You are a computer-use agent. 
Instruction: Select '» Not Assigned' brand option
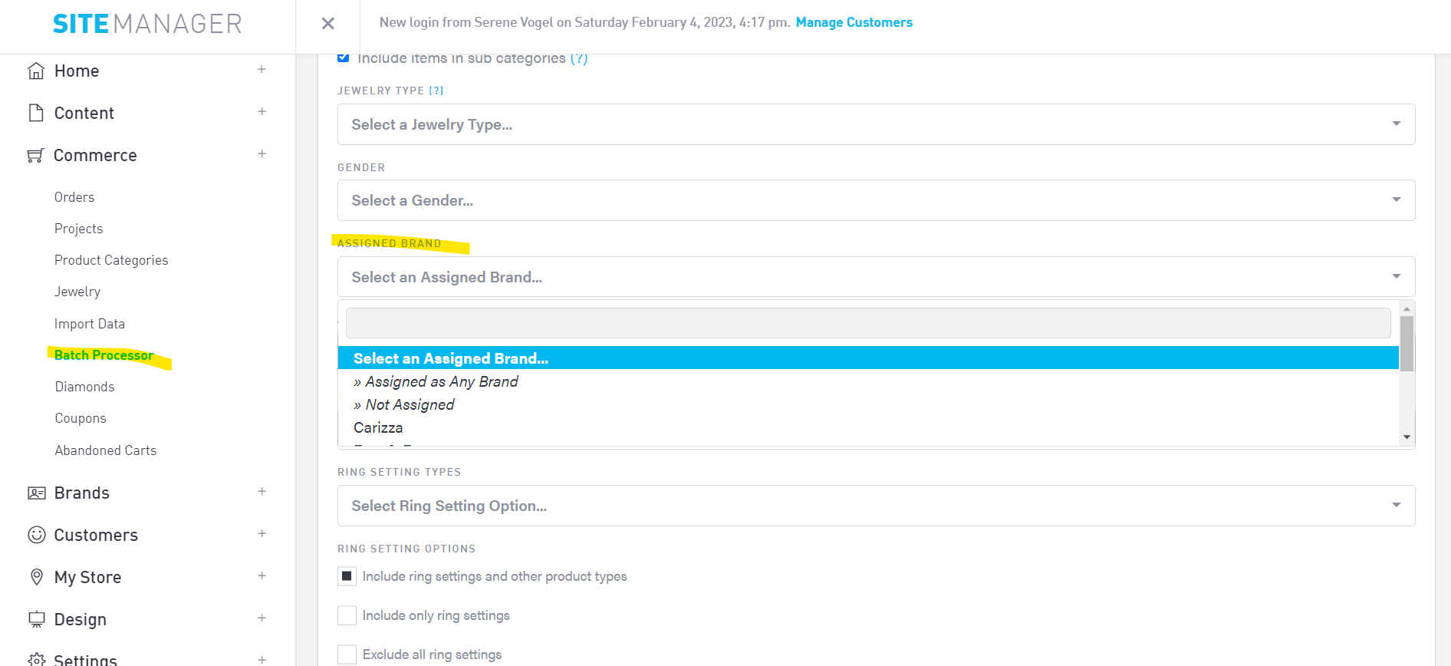click(404, 404)
